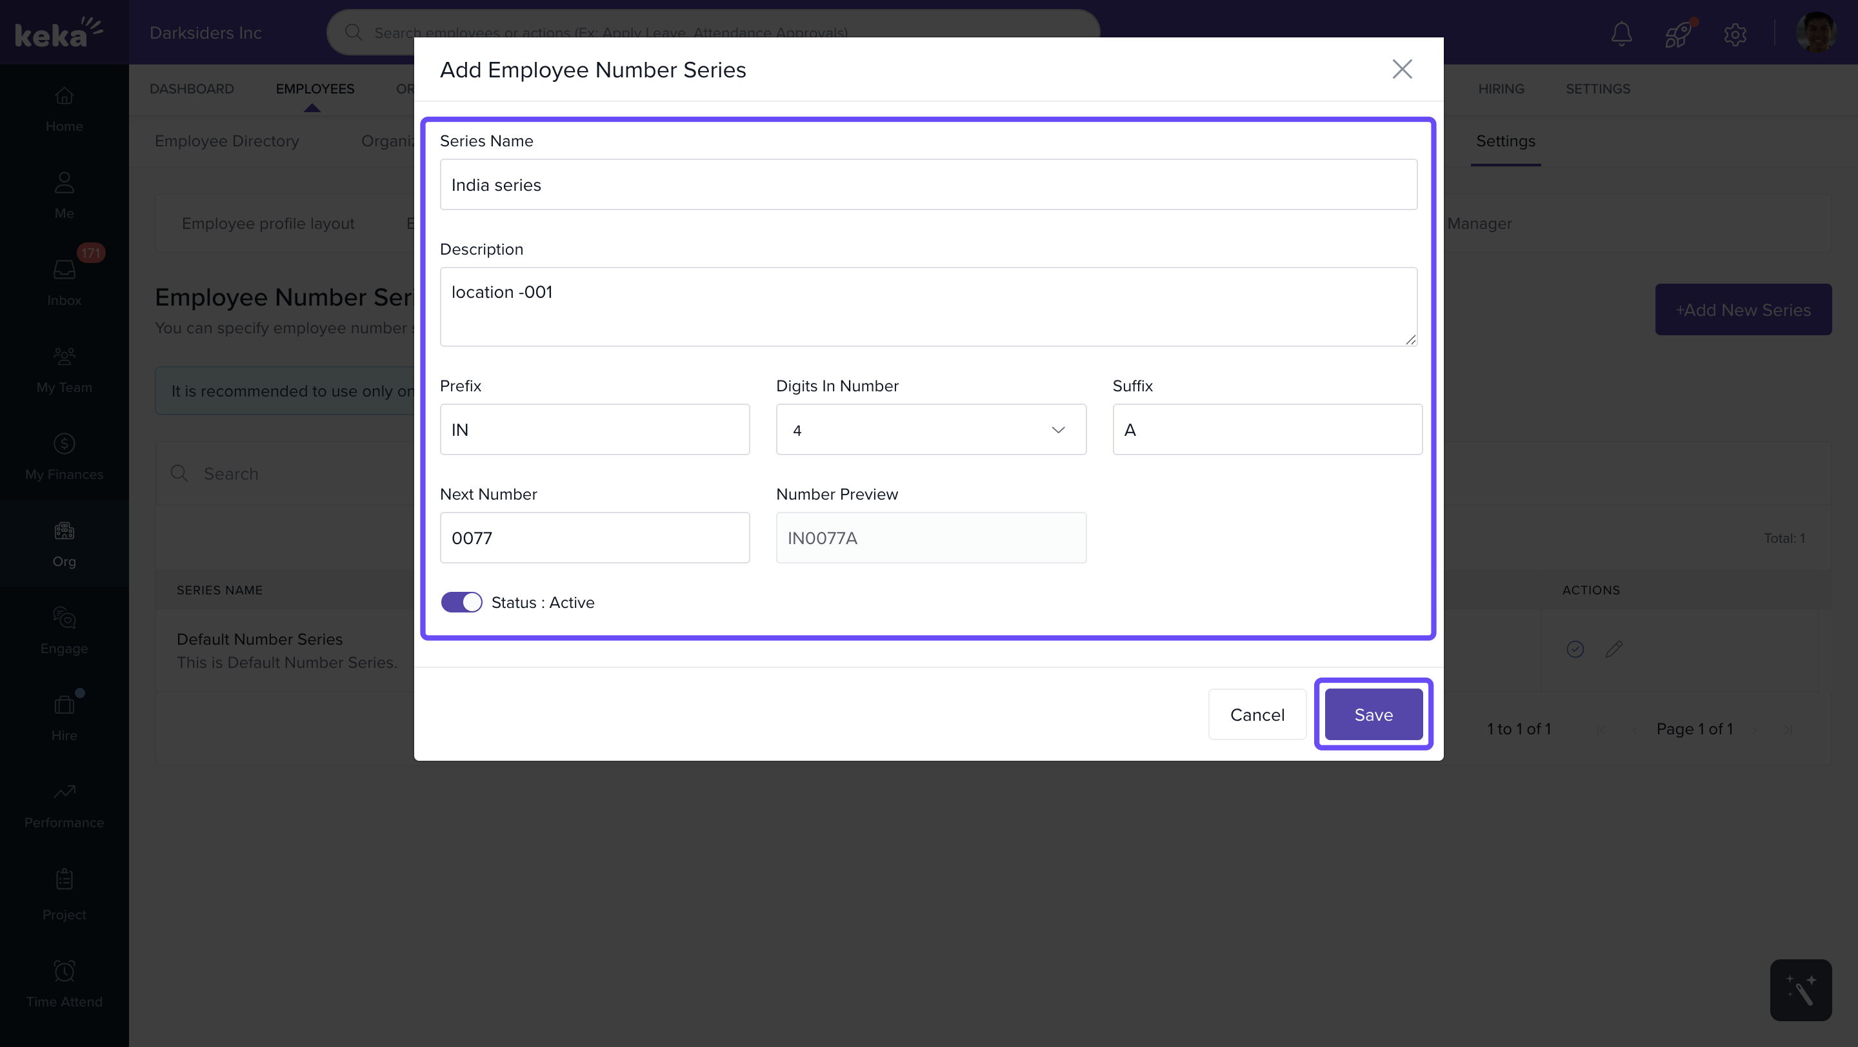Close the Add Employee Number Series dialog
Image resolution: width=1858 pixels, height=1047 pixels.
click(1401, 69)
